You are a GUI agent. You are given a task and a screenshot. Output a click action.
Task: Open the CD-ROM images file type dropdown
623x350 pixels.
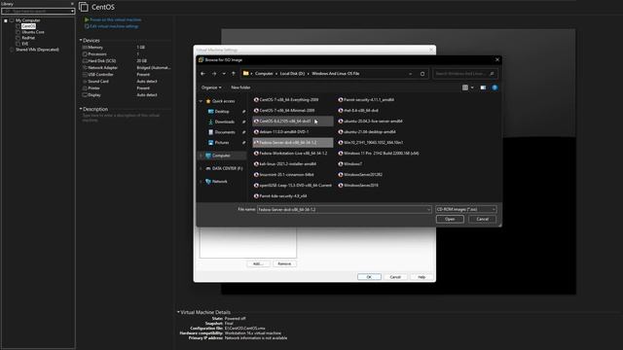[x=465, y=210]
